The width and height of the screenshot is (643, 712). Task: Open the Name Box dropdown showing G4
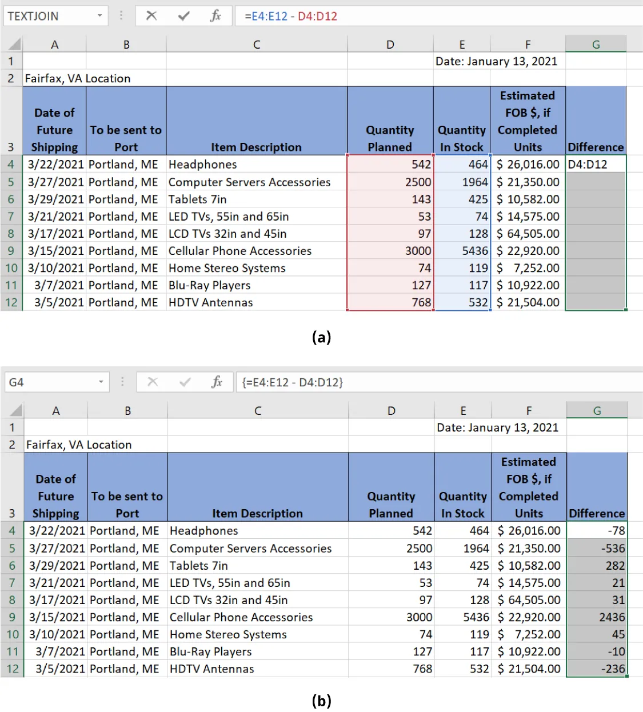tap(101, 382)
